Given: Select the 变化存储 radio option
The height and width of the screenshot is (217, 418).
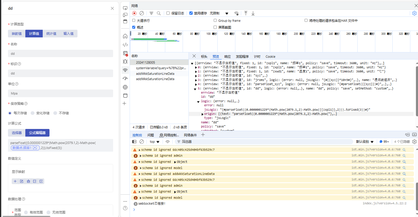Looking at the screenshot, I should (x=33, y=113).
